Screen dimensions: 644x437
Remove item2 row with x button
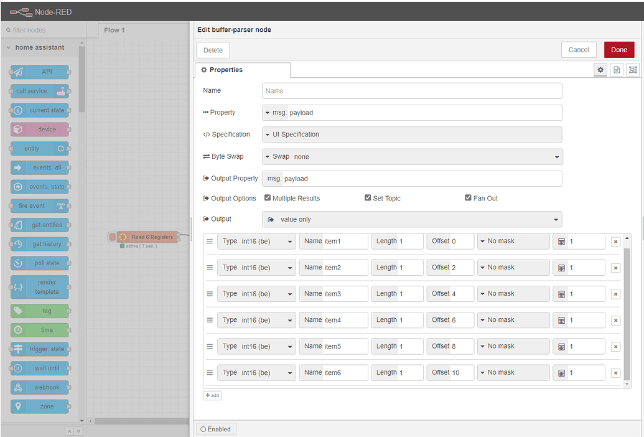615,268
